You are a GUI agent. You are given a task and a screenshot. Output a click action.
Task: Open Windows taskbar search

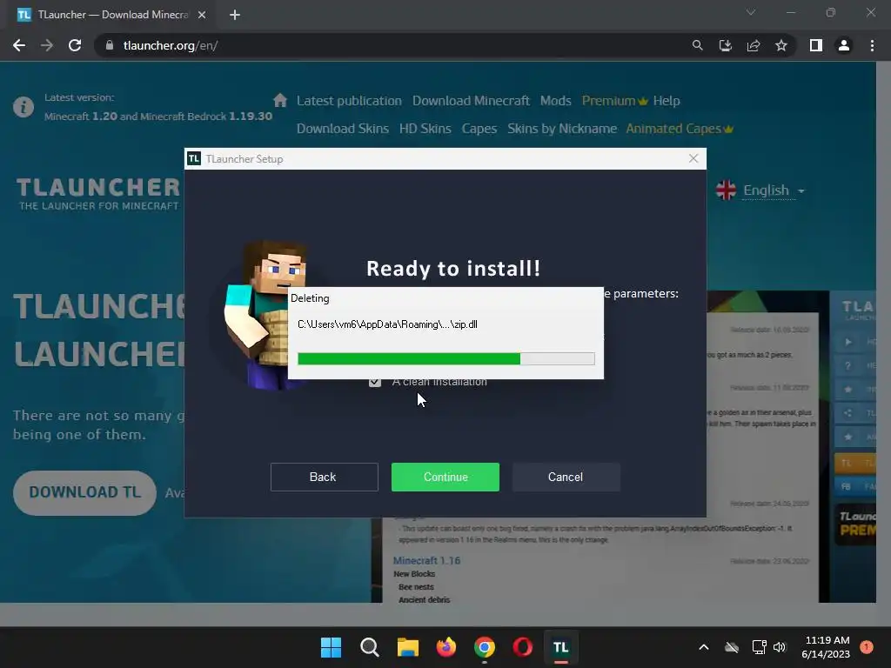pyautogui.click(x=369, y=647)
